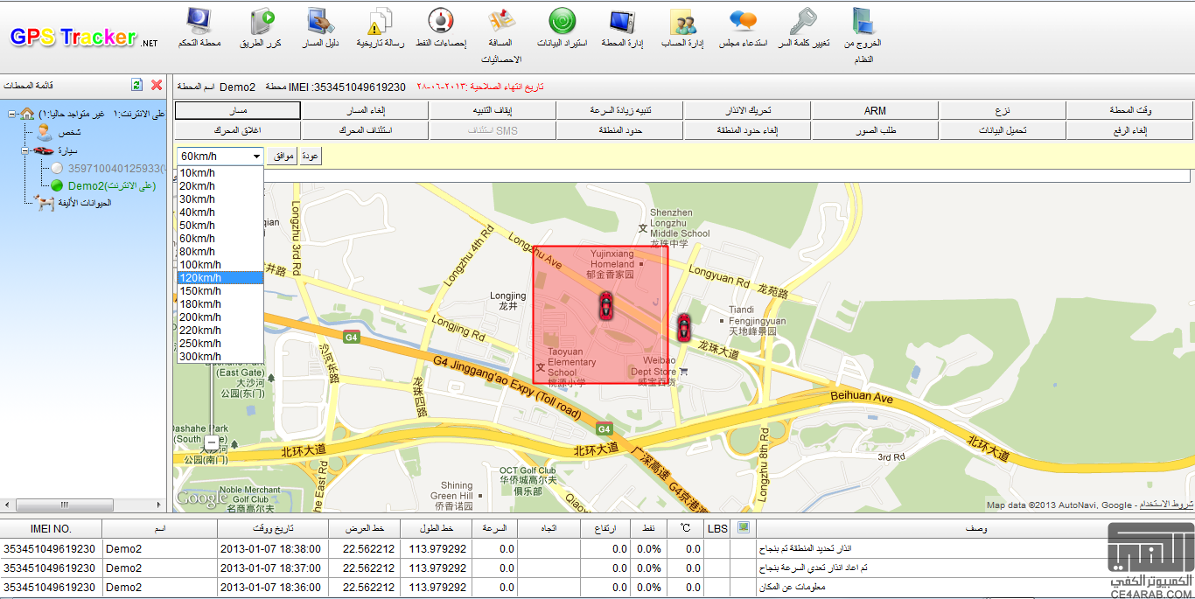The image size is (1195, 599).
Task: Click the dog icon for pets category
Action: pyautogui.click(x=45, y=203)
